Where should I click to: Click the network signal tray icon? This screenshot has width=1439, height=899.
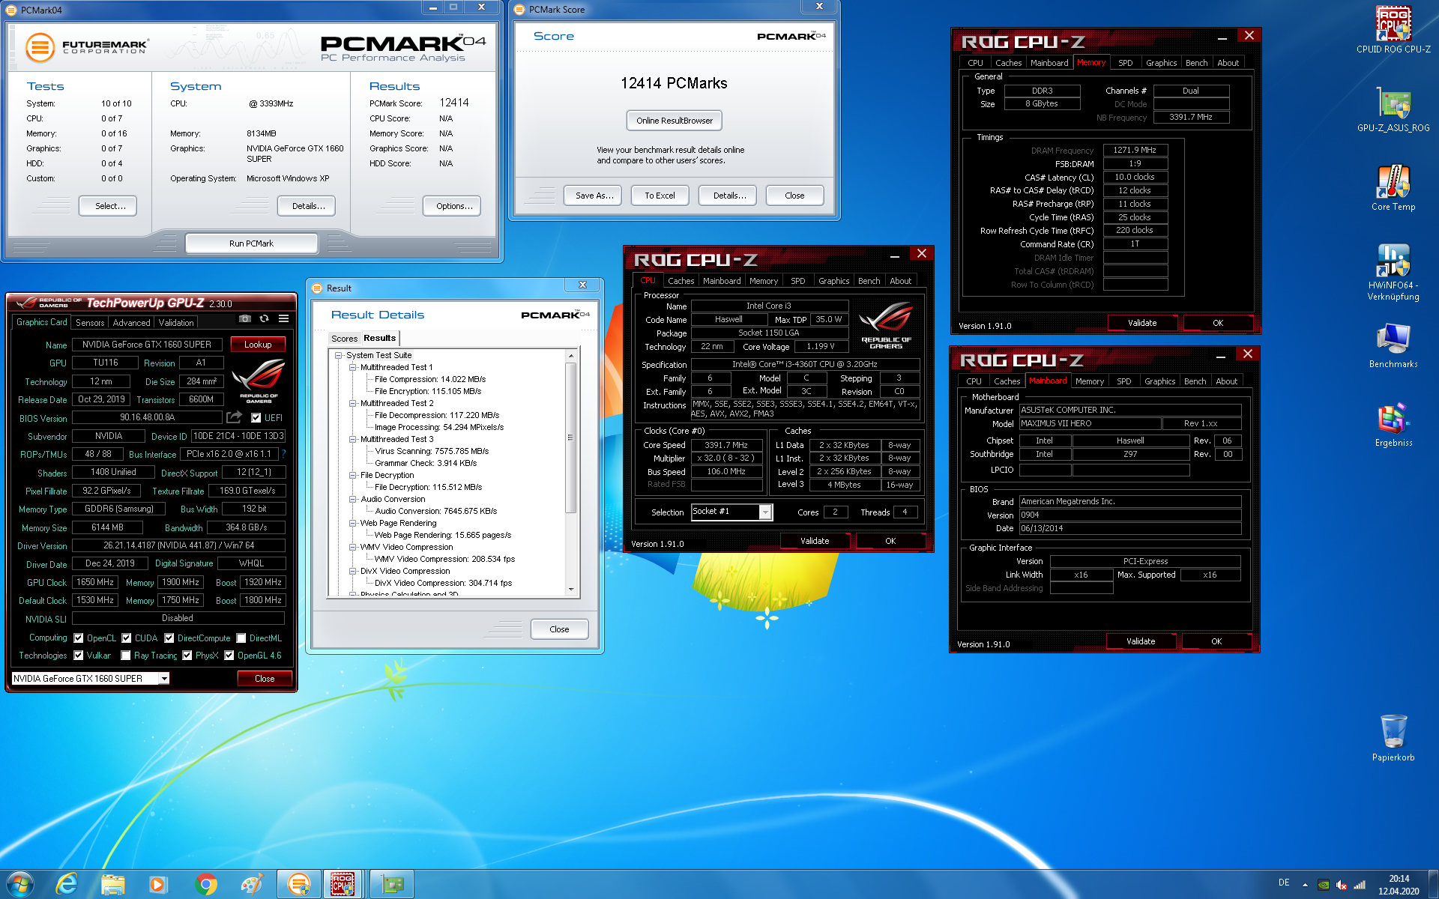click(x=1360, y=885)
